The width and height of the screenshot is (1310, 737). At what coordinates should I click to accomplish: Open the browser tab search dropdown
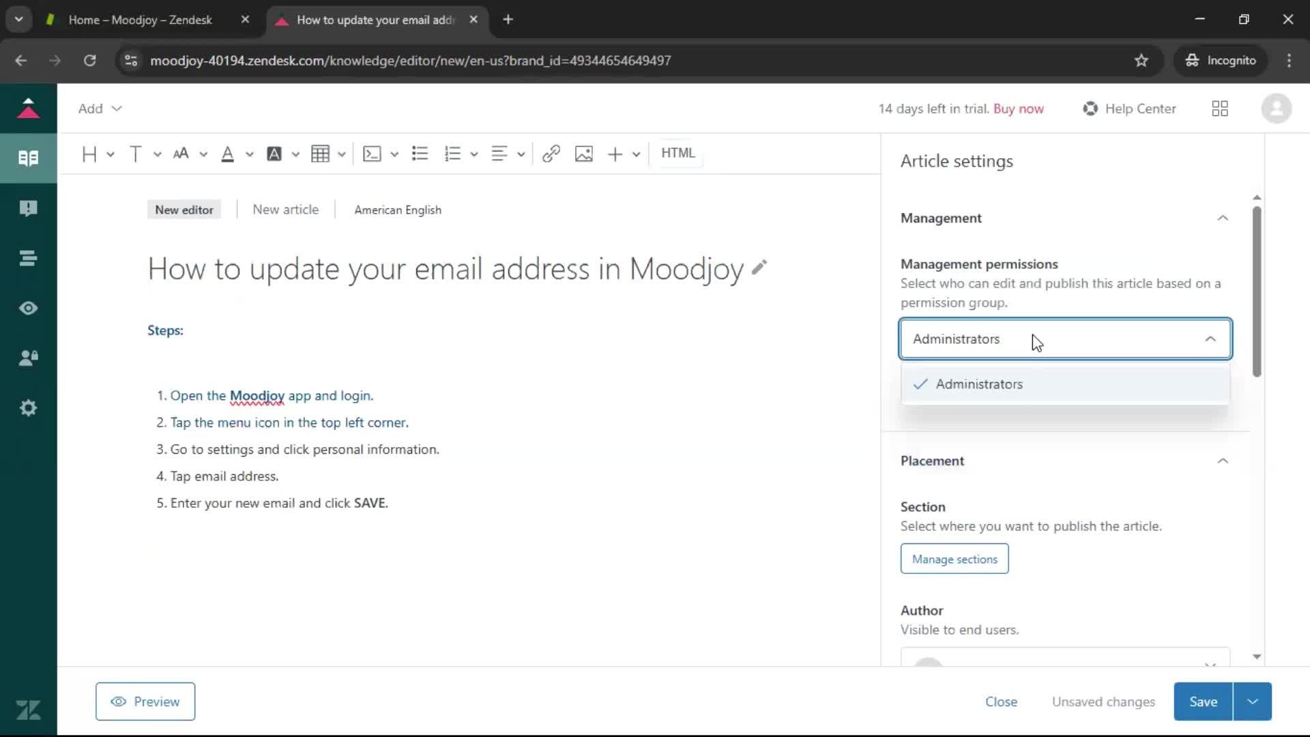19,20
